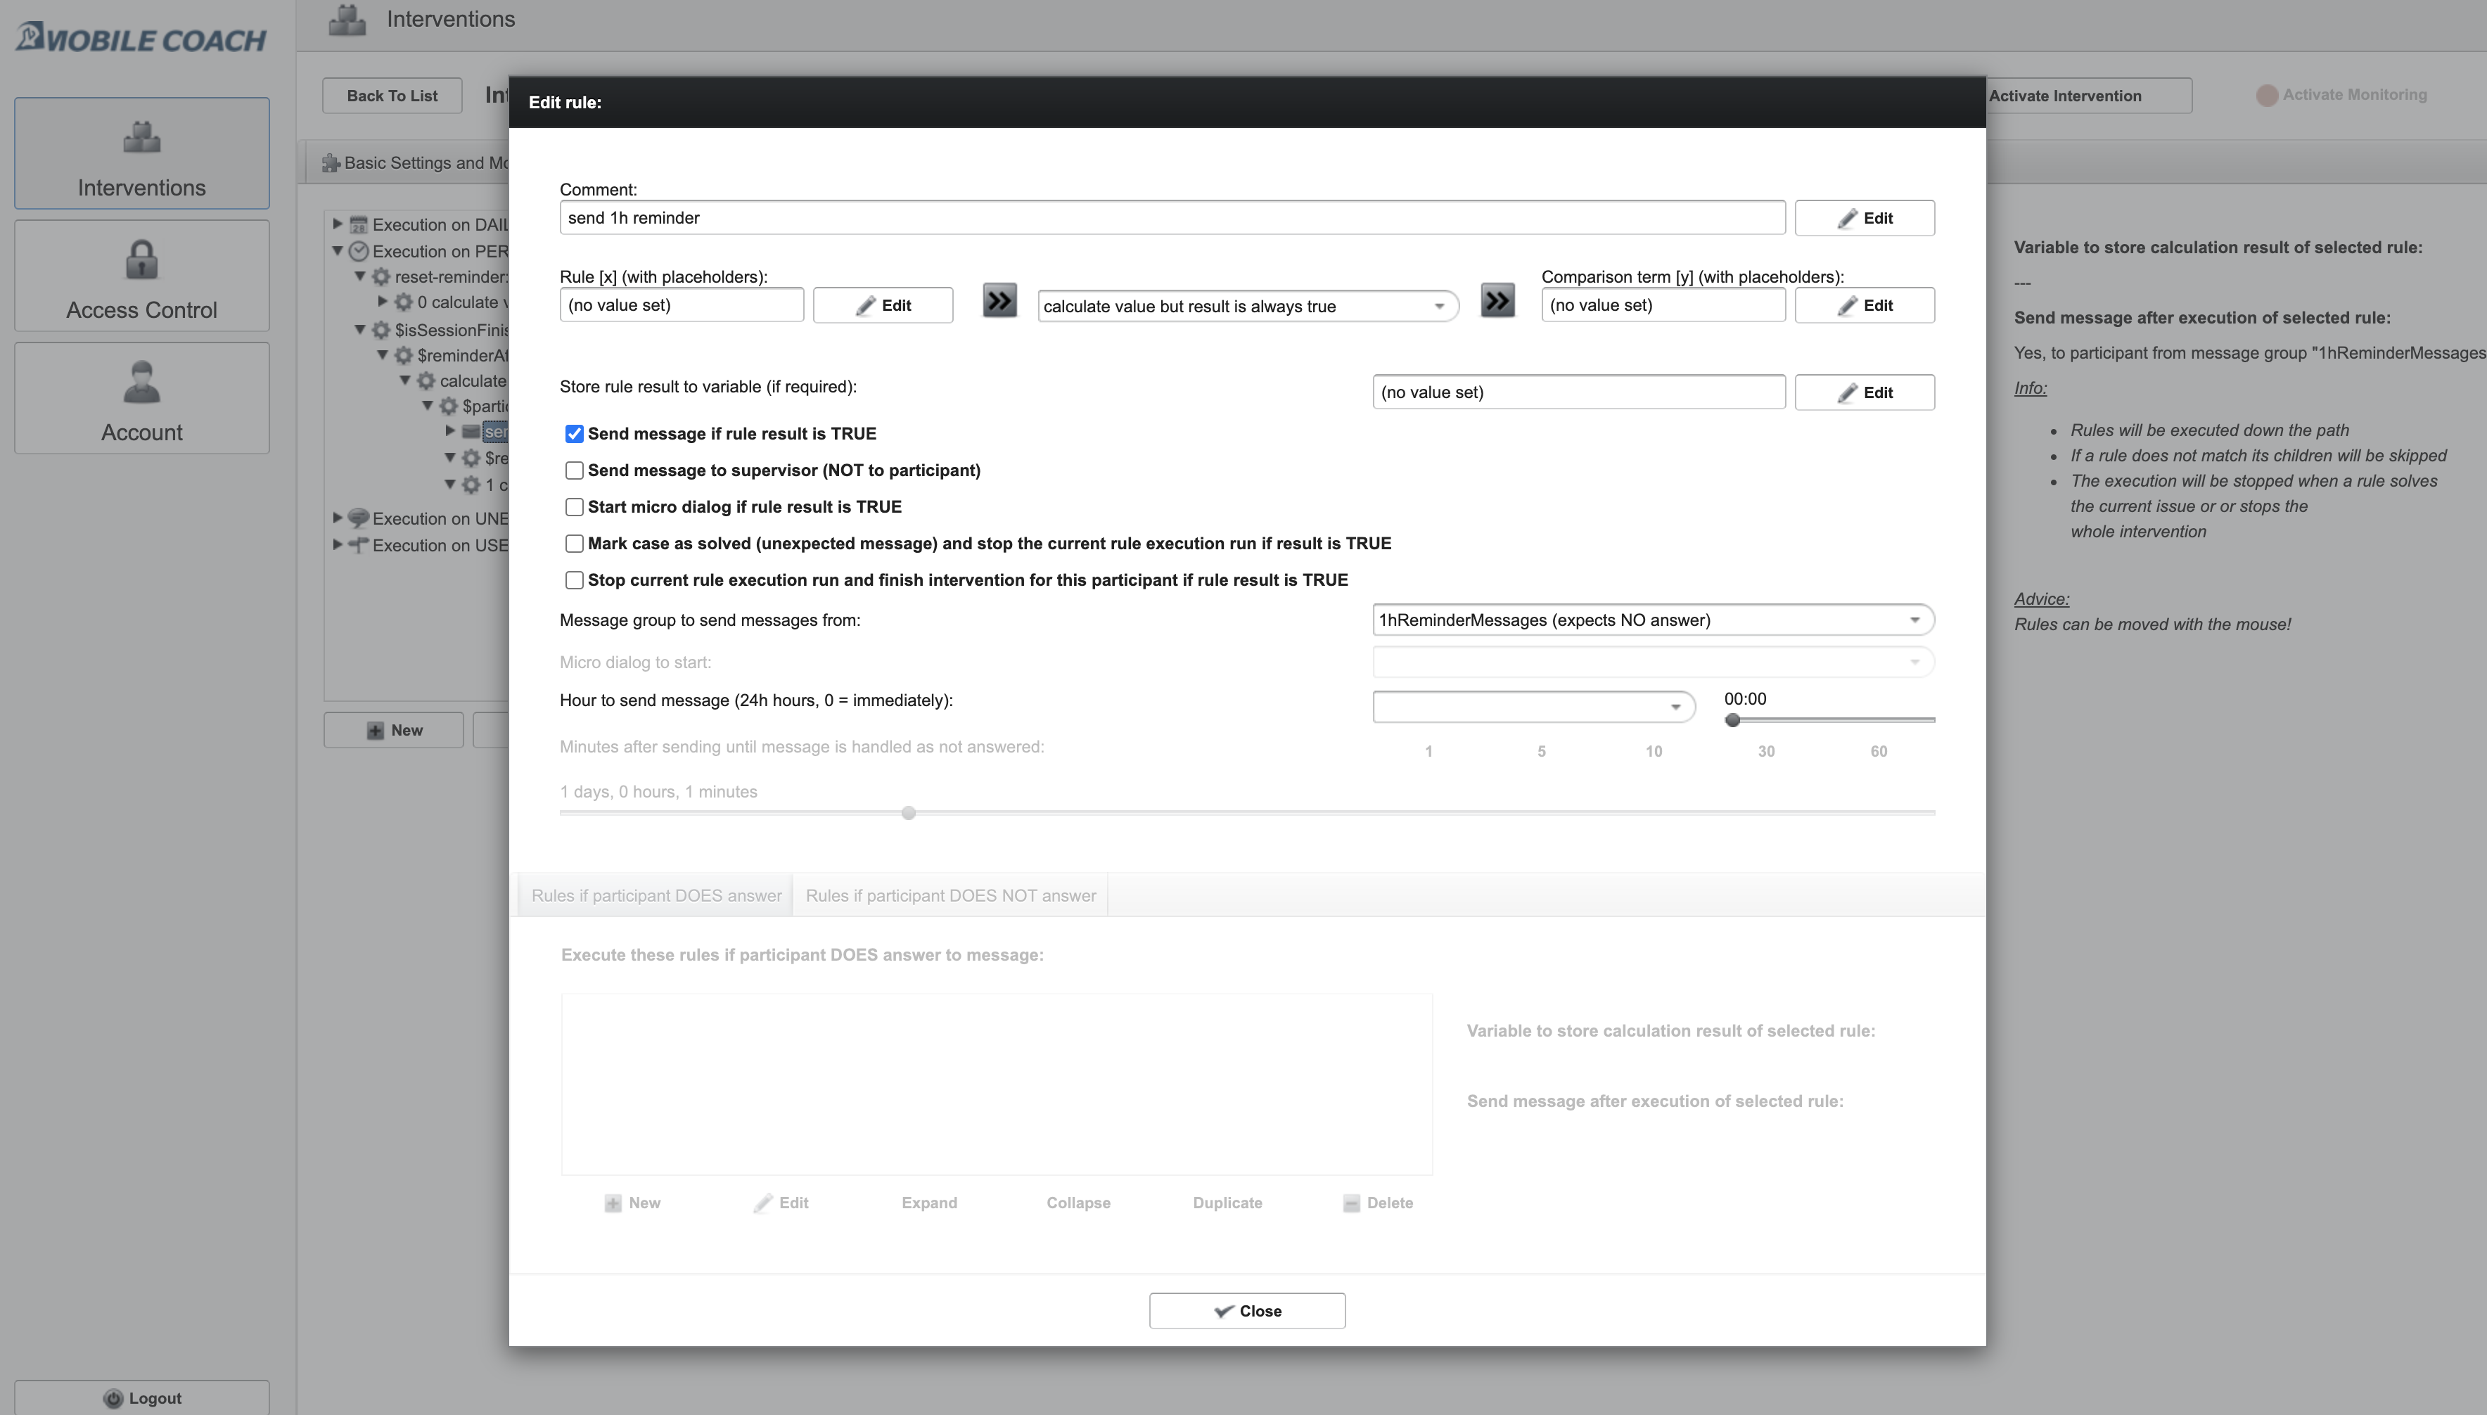
Task: Click Back To List button
Action: pyautogui.click(x=392, y=96)
